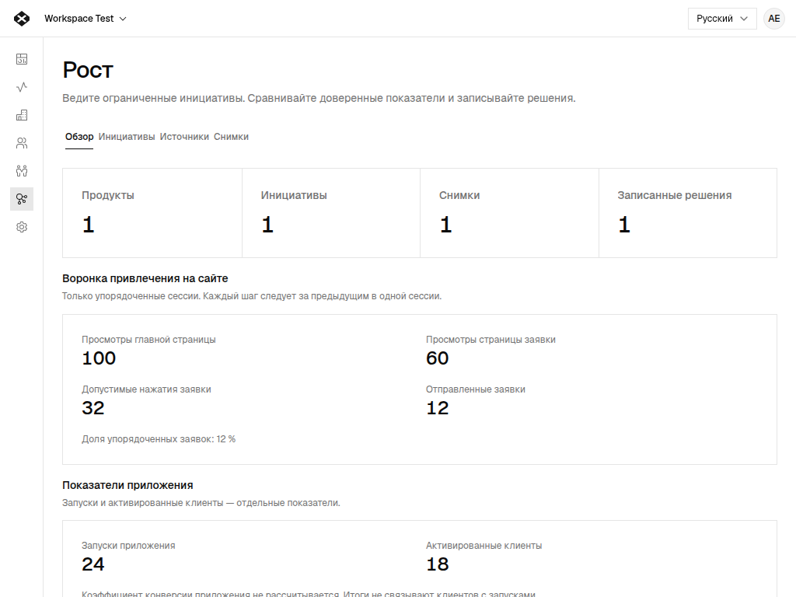
Task: Click the Инициативы summary card
Action: pos(331,213)
